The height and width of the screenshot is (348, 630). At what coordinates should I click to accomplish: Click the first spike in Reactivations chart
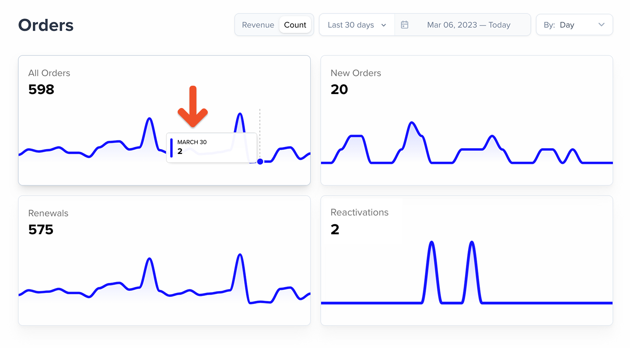(432, 243)
